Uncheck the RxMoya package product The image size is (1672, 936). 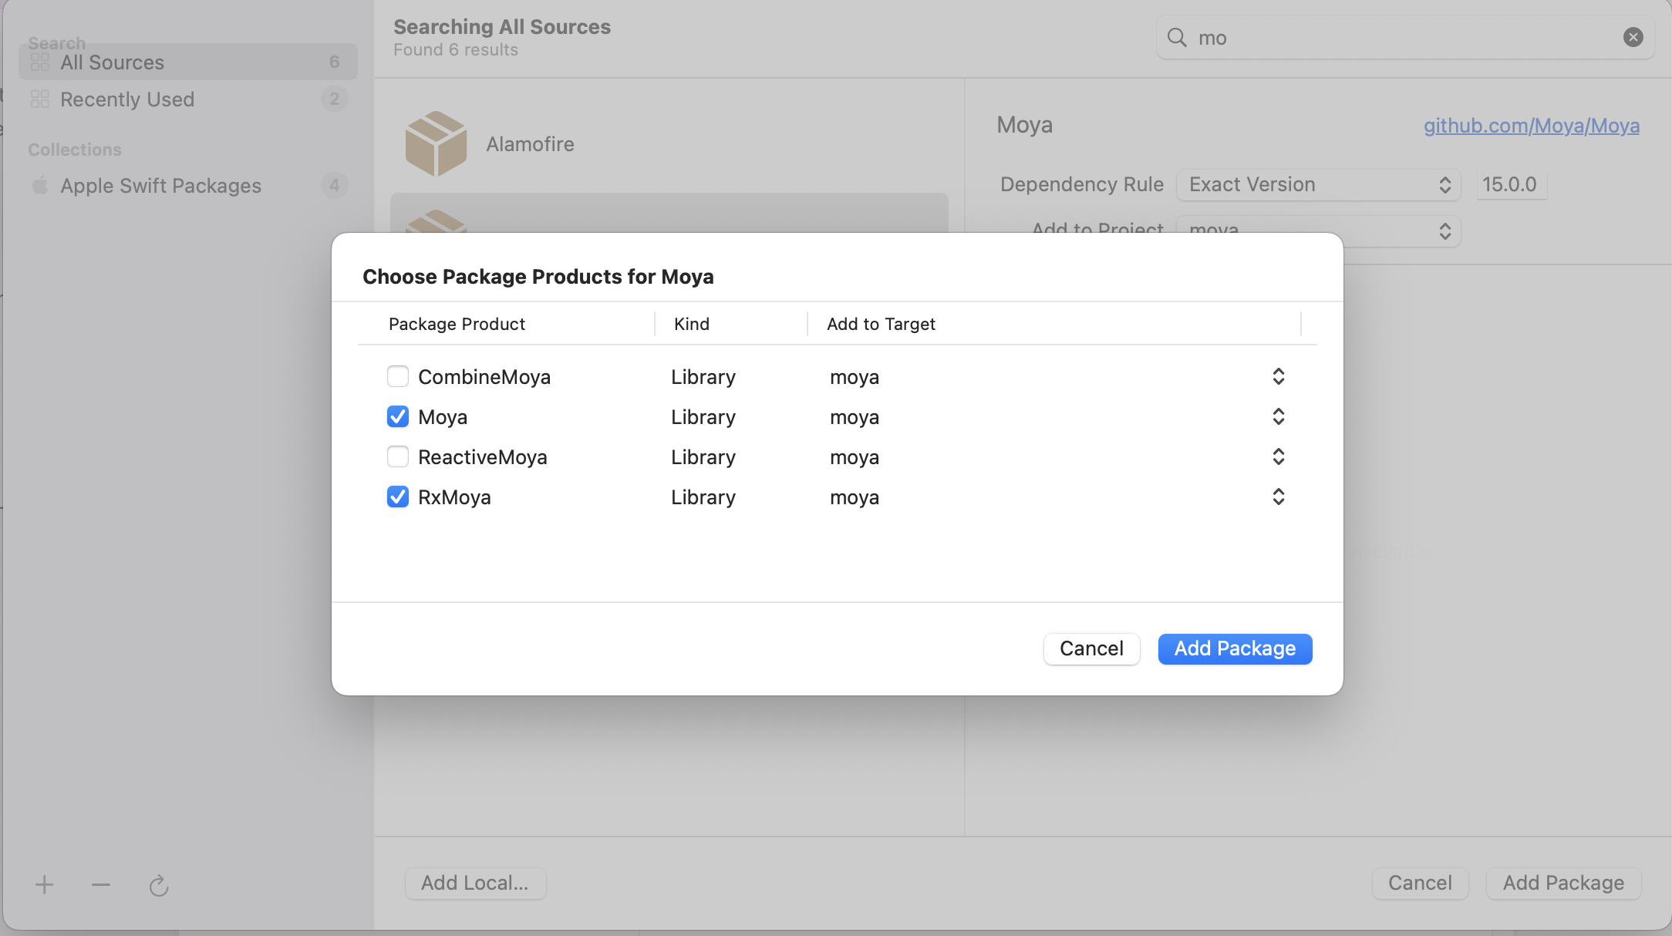[398, 497]
